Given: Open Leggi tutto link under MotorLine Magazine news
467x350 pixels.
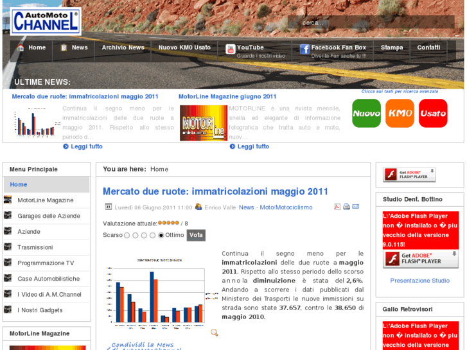Looking at the screenshot, I should coord(253,146).
